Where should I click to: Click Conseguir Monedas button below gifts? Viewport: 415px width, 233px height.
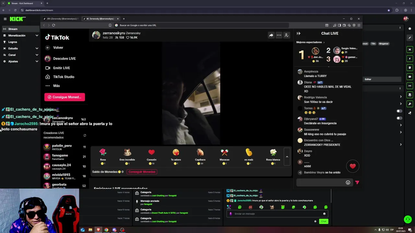point(142,172)
